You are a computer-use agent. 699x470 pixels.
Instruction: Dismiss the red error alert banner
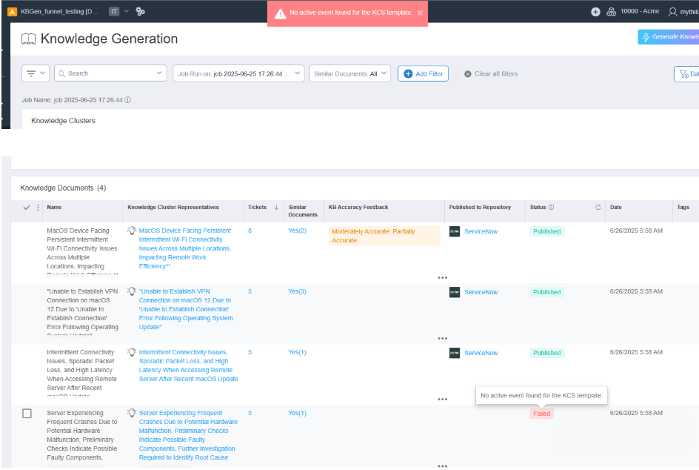[420, 13]
